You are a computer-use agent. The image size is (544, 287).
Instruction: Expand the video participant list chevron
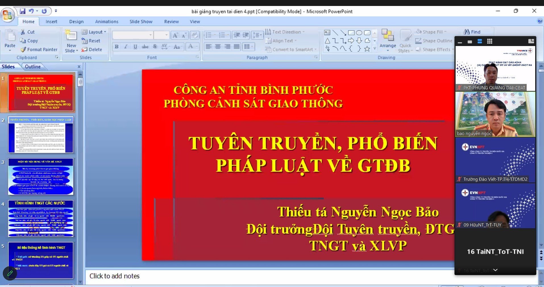(x=495, y=270)
